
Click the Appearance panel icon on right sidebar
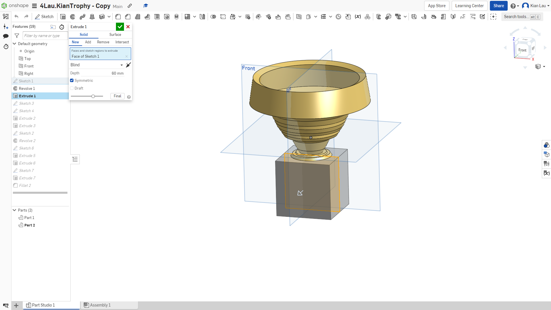tap(547, 145)
